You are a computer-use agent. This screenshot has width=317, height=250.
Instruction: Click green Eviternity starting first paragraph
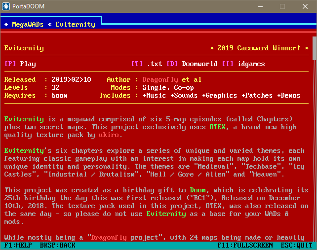click(x=24, y=119)
